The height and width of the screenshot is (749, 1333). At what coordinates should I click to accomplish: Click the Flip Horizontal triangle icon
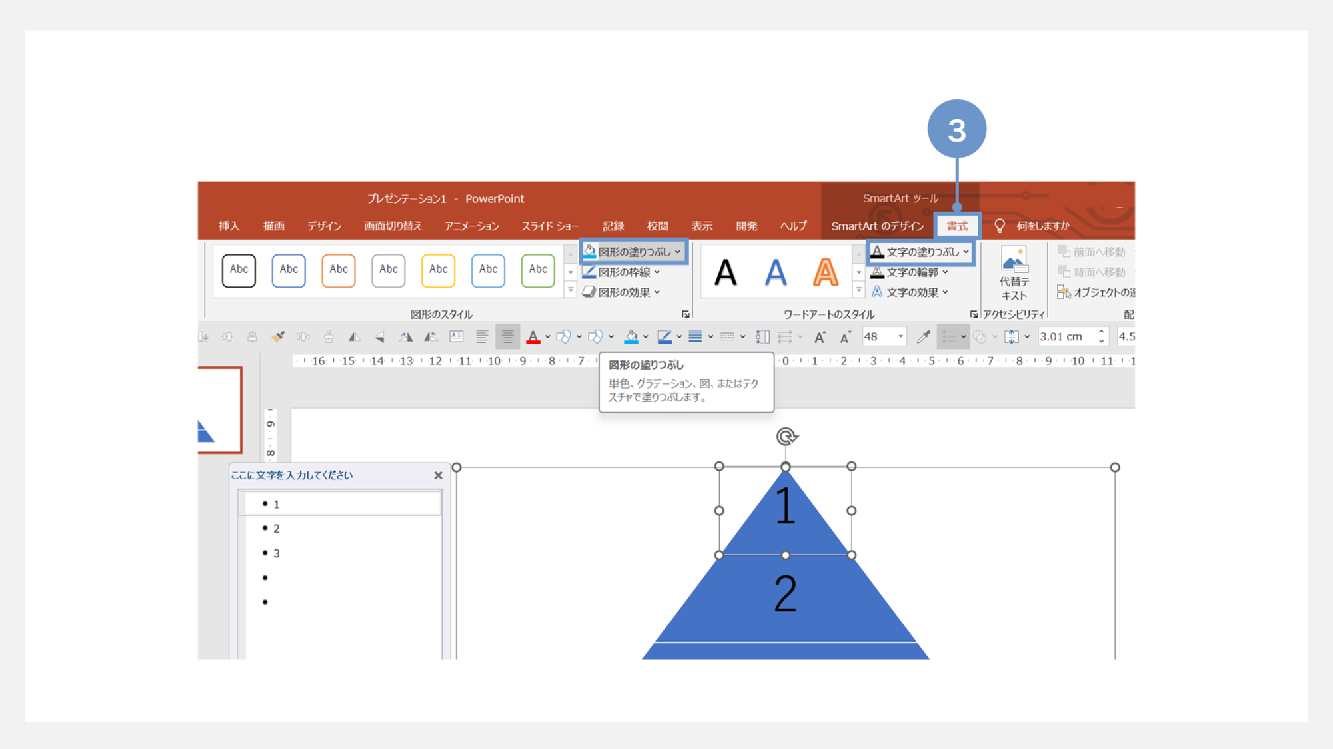pos(354,337)
